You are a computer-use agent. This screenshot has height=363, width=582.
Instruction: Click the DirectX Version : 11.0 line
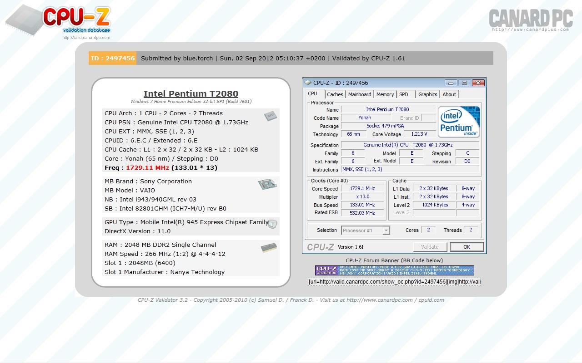[138, 231]
